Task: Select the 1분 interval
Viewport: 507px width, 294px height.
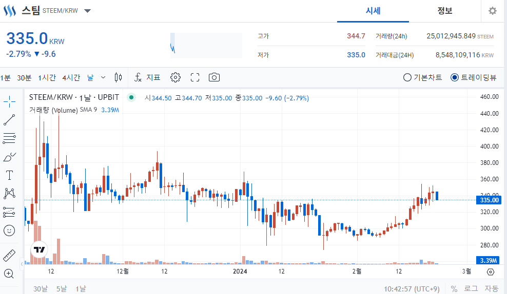Action: [x=6, y=77]
